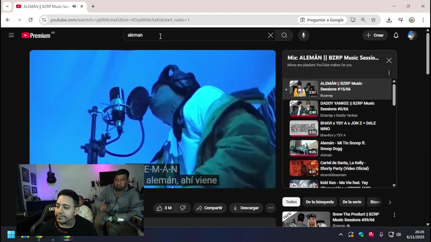The image size is (431, 242).
Task: Open mix playlist three-dot options
Action: tap(389, 73)
